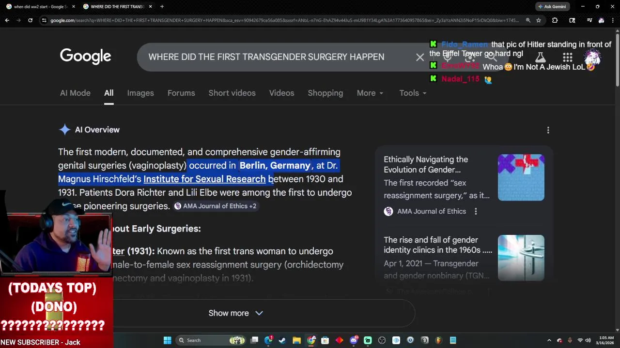The height and width of the screenshot is (348, 620).
Task: Open the AMA Journal of Ethics +2 sources chip
Action: pyautogui.click(x=216, y=206)
